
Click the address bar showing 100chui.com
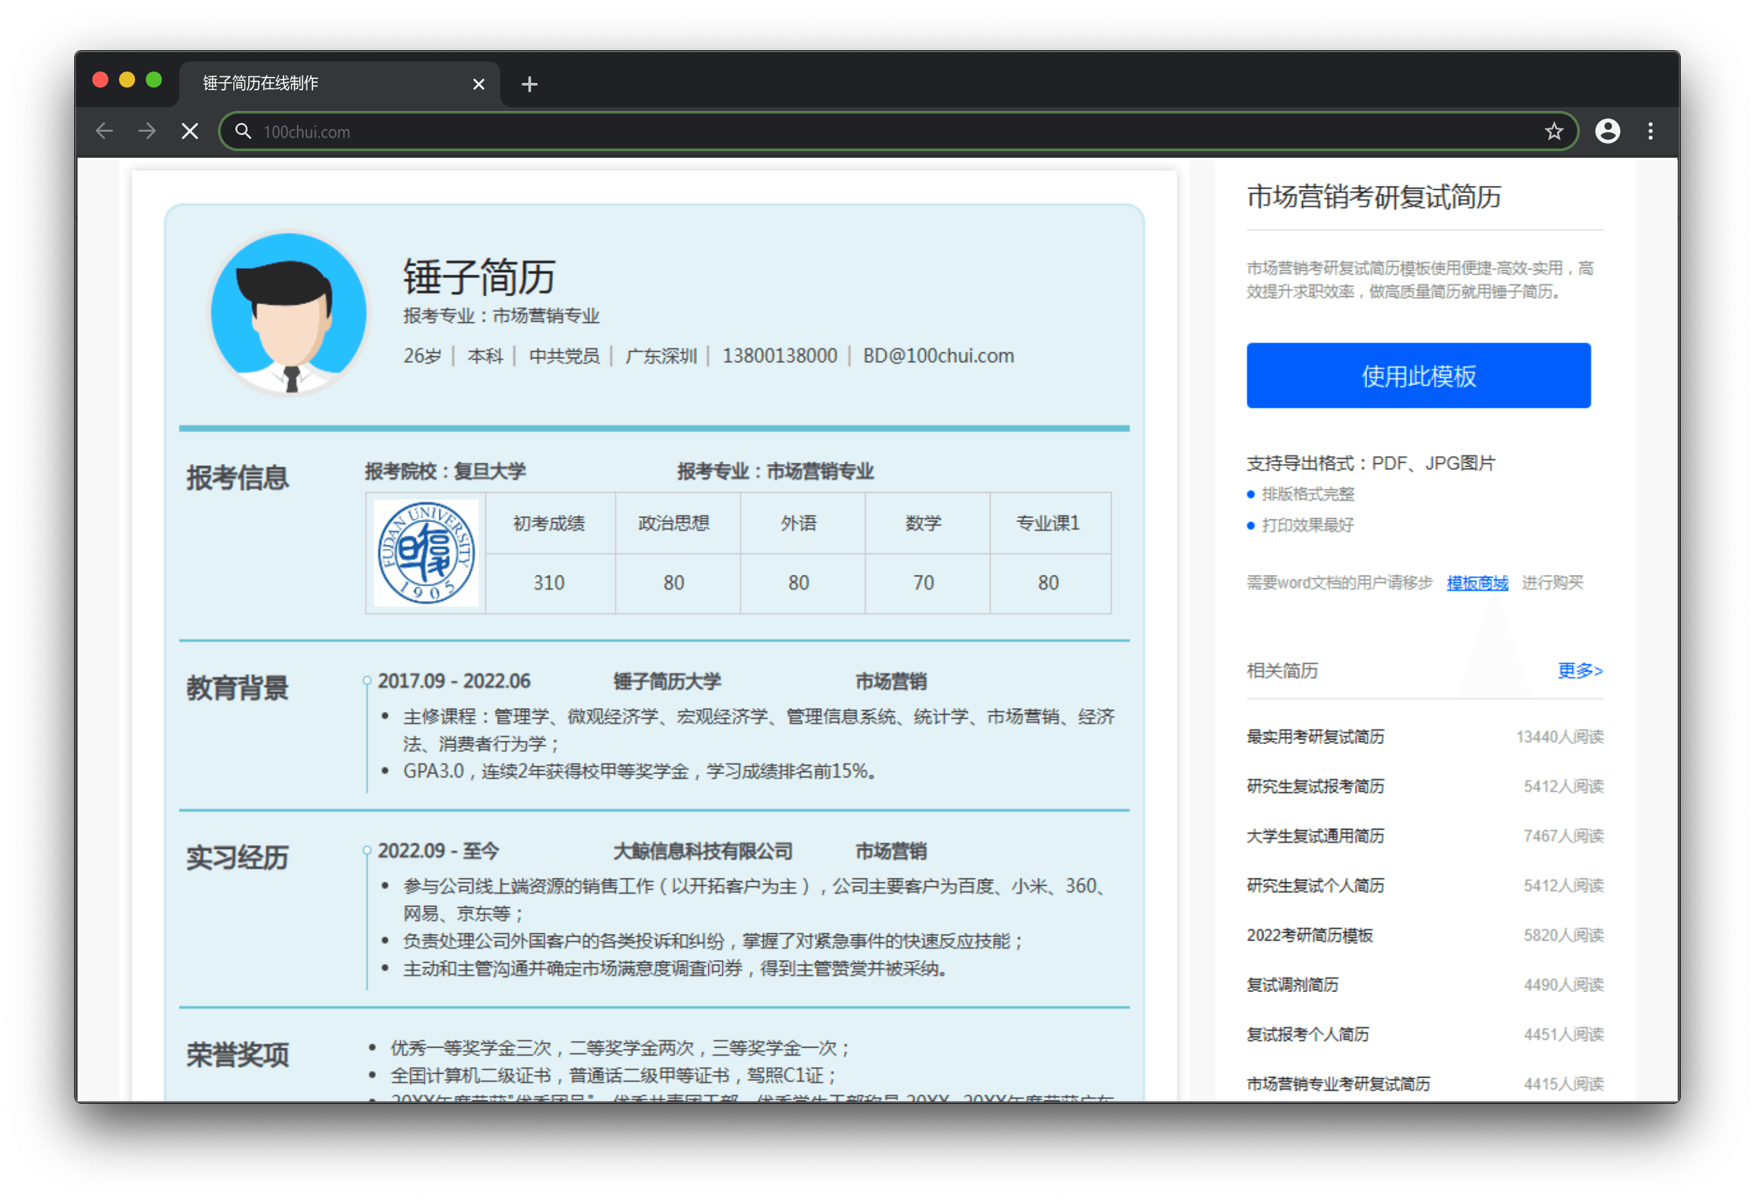(x=899, y=132)
